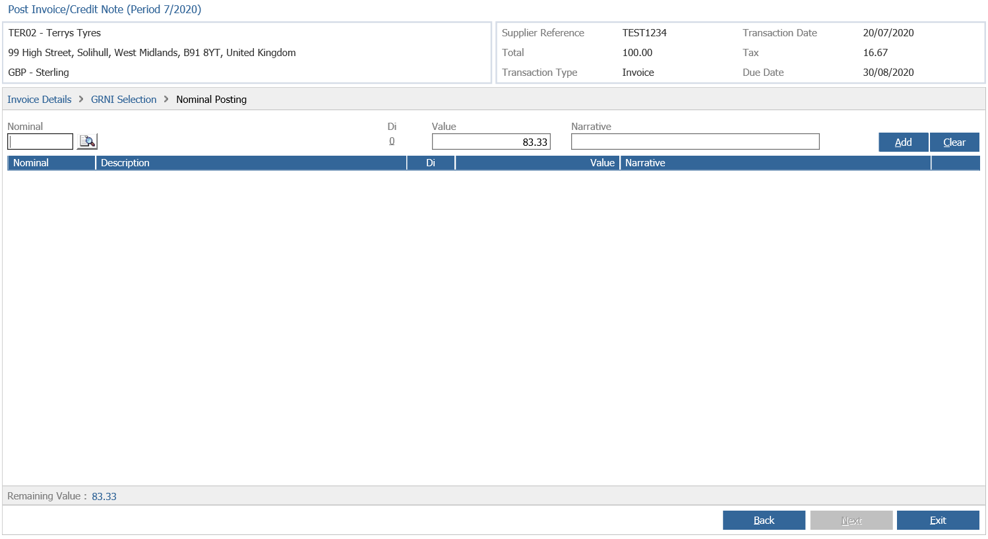
Task: Select the Nominal Posting breadcrumb label
Action: (x=211, y=99)
